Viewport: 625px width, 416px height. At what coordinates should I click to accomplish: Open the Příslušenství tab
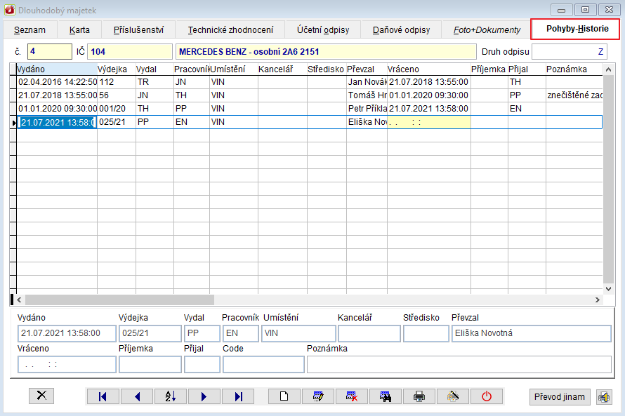[x=138, y=30]
